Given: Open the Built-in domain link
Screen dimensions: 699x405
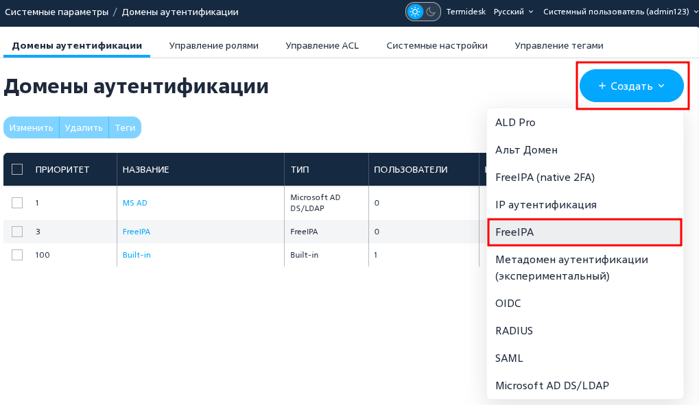Looking at the screenshot, I should point(137,255).
